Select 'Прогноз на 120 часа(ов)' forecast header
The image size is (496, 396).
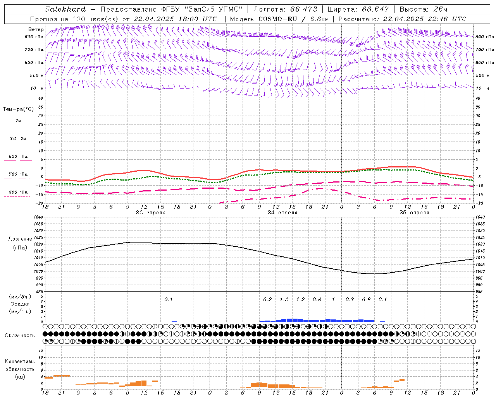click(x=74, y=19)
